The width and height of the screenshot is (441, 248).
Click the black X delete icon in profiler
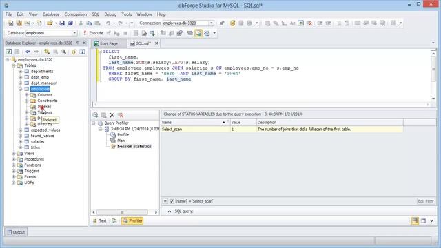pyautogui.click(x=112, y=115)
